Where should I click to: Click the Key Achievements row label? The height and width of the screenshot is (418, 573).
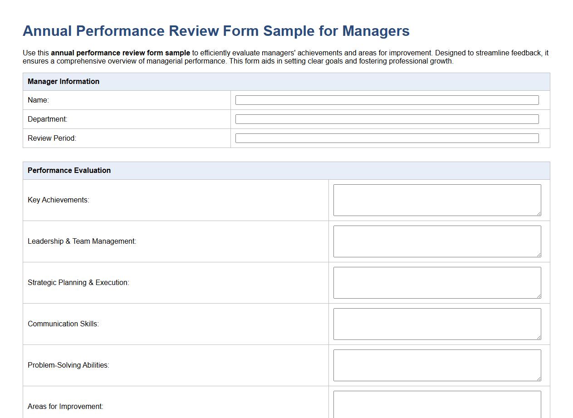pos(58,200)
